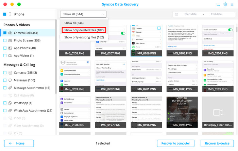
Task: Click the feedback chat icon in title bar
Action: (x=218, y=4)
